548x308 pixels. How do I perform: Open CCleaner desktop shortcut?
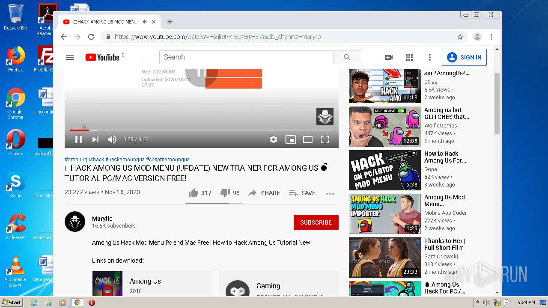(15, 227)
